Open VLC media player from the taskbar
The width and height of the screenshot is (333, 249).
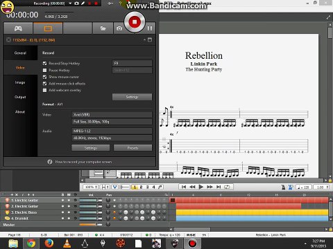[67, 243]
